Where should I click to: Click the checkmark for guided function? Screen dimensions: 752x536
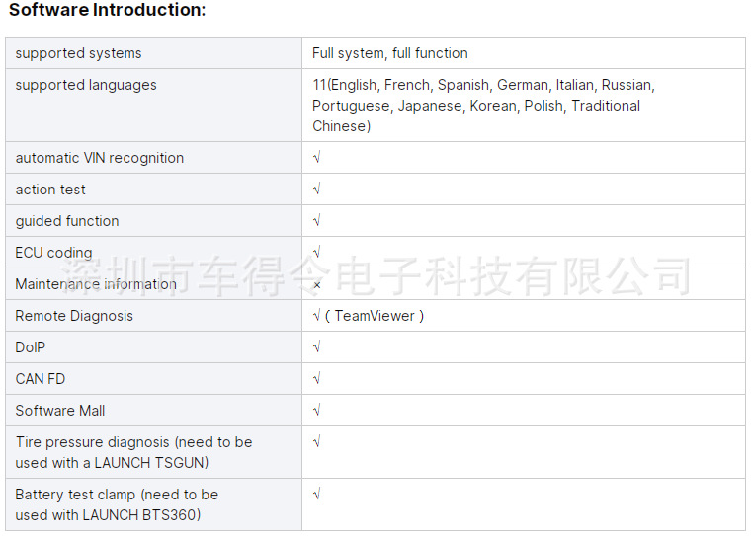[316, 221]
